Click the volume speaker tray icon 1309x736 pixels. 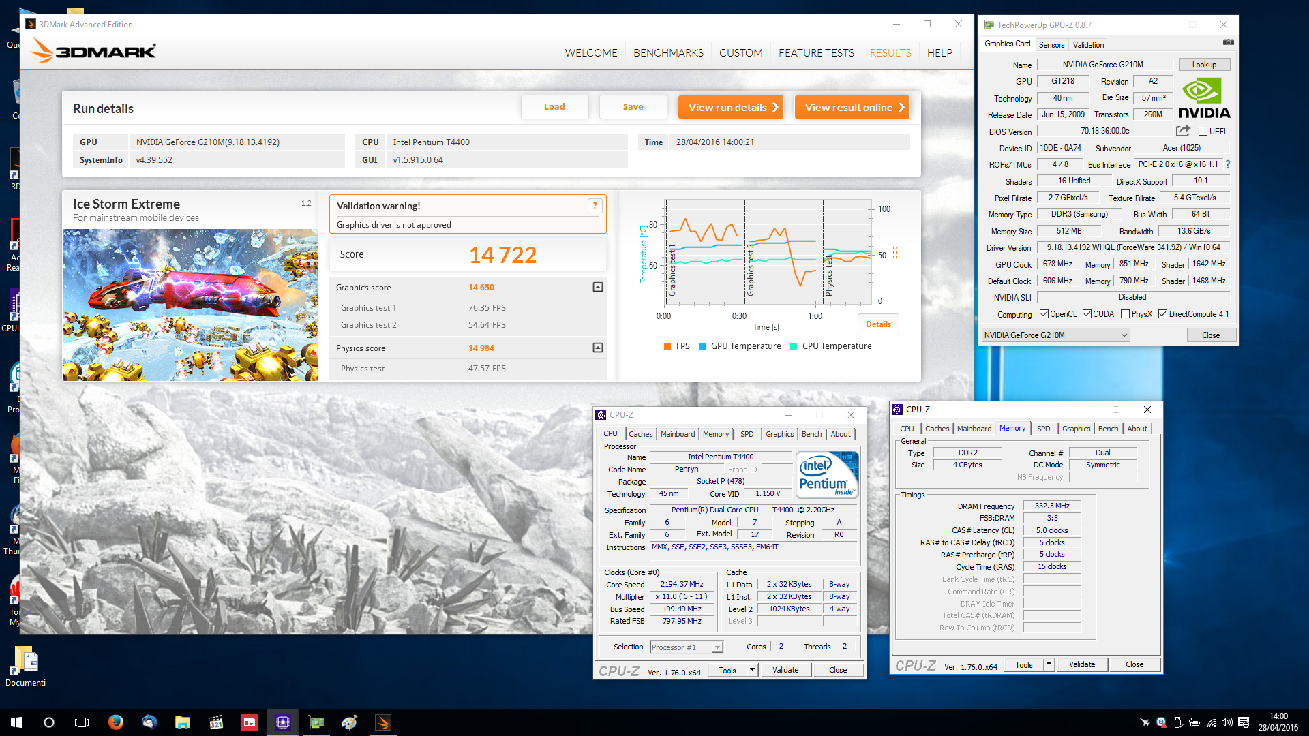[x=1227, y=722]
